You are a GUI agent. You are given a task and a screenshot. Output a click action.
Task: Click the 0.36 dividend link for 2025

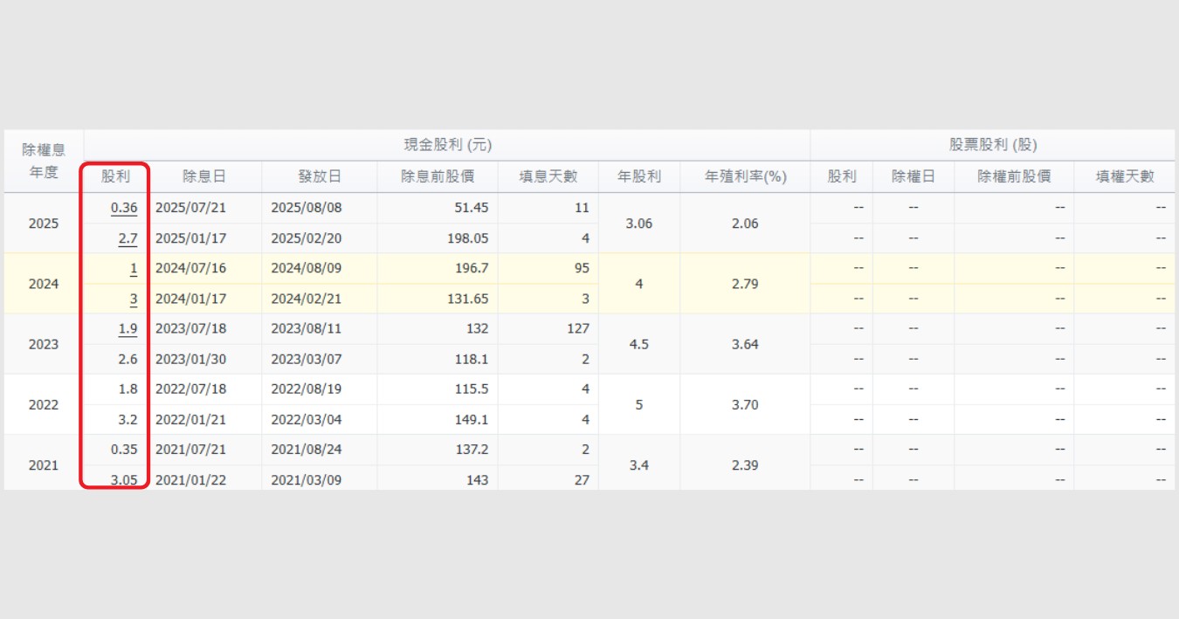click(124, 208)
